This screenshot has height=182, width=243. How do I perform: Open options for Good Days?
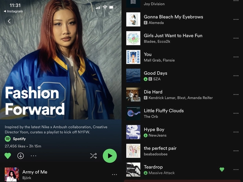point(236,76)
